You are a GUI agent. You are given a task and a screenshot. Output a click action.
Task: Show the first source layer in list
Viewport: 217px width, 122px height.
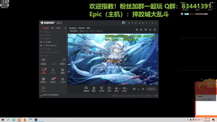point(41,32)
